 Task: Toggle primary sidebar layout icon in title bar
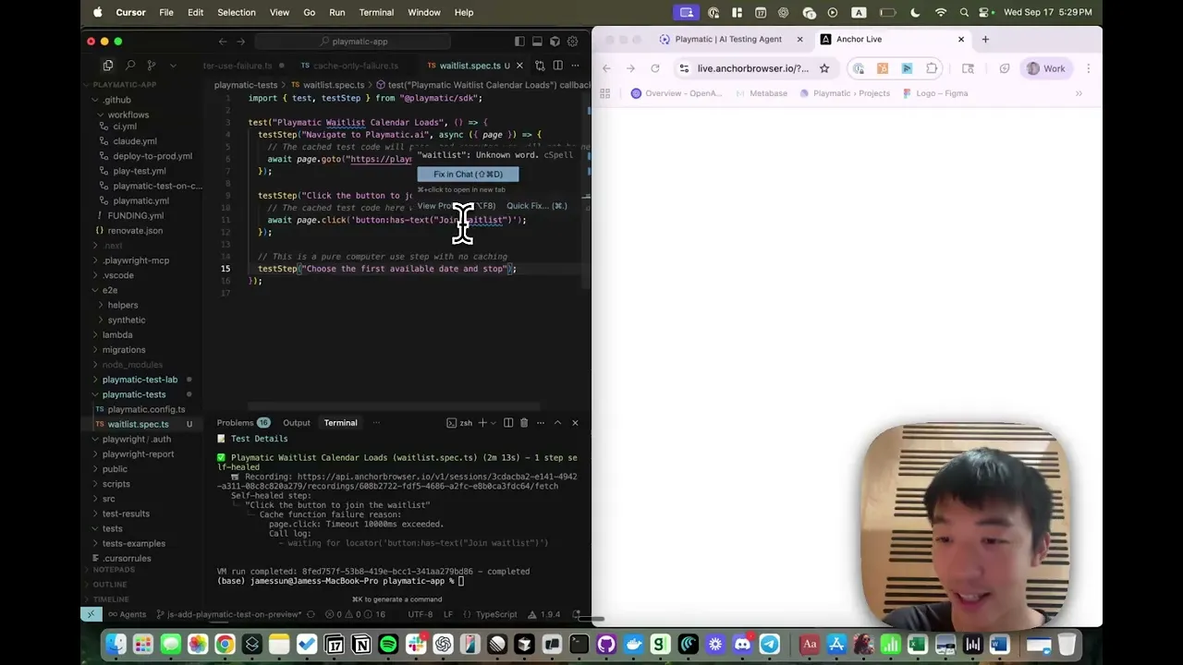[519, 42]
